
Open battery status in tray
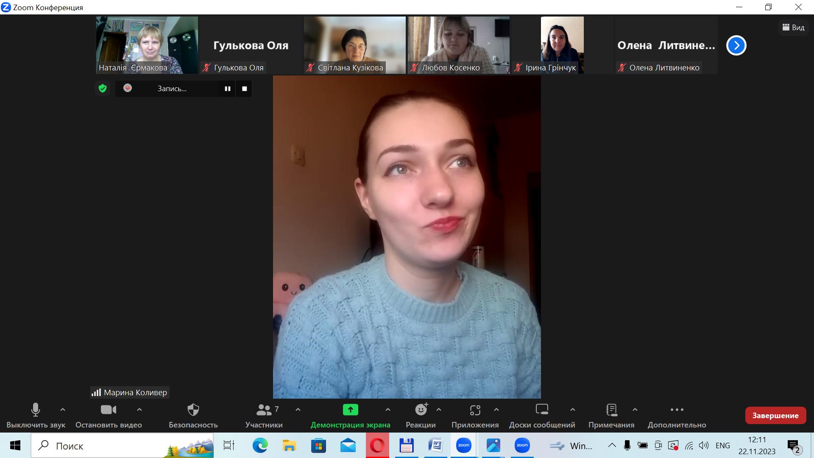643,445
